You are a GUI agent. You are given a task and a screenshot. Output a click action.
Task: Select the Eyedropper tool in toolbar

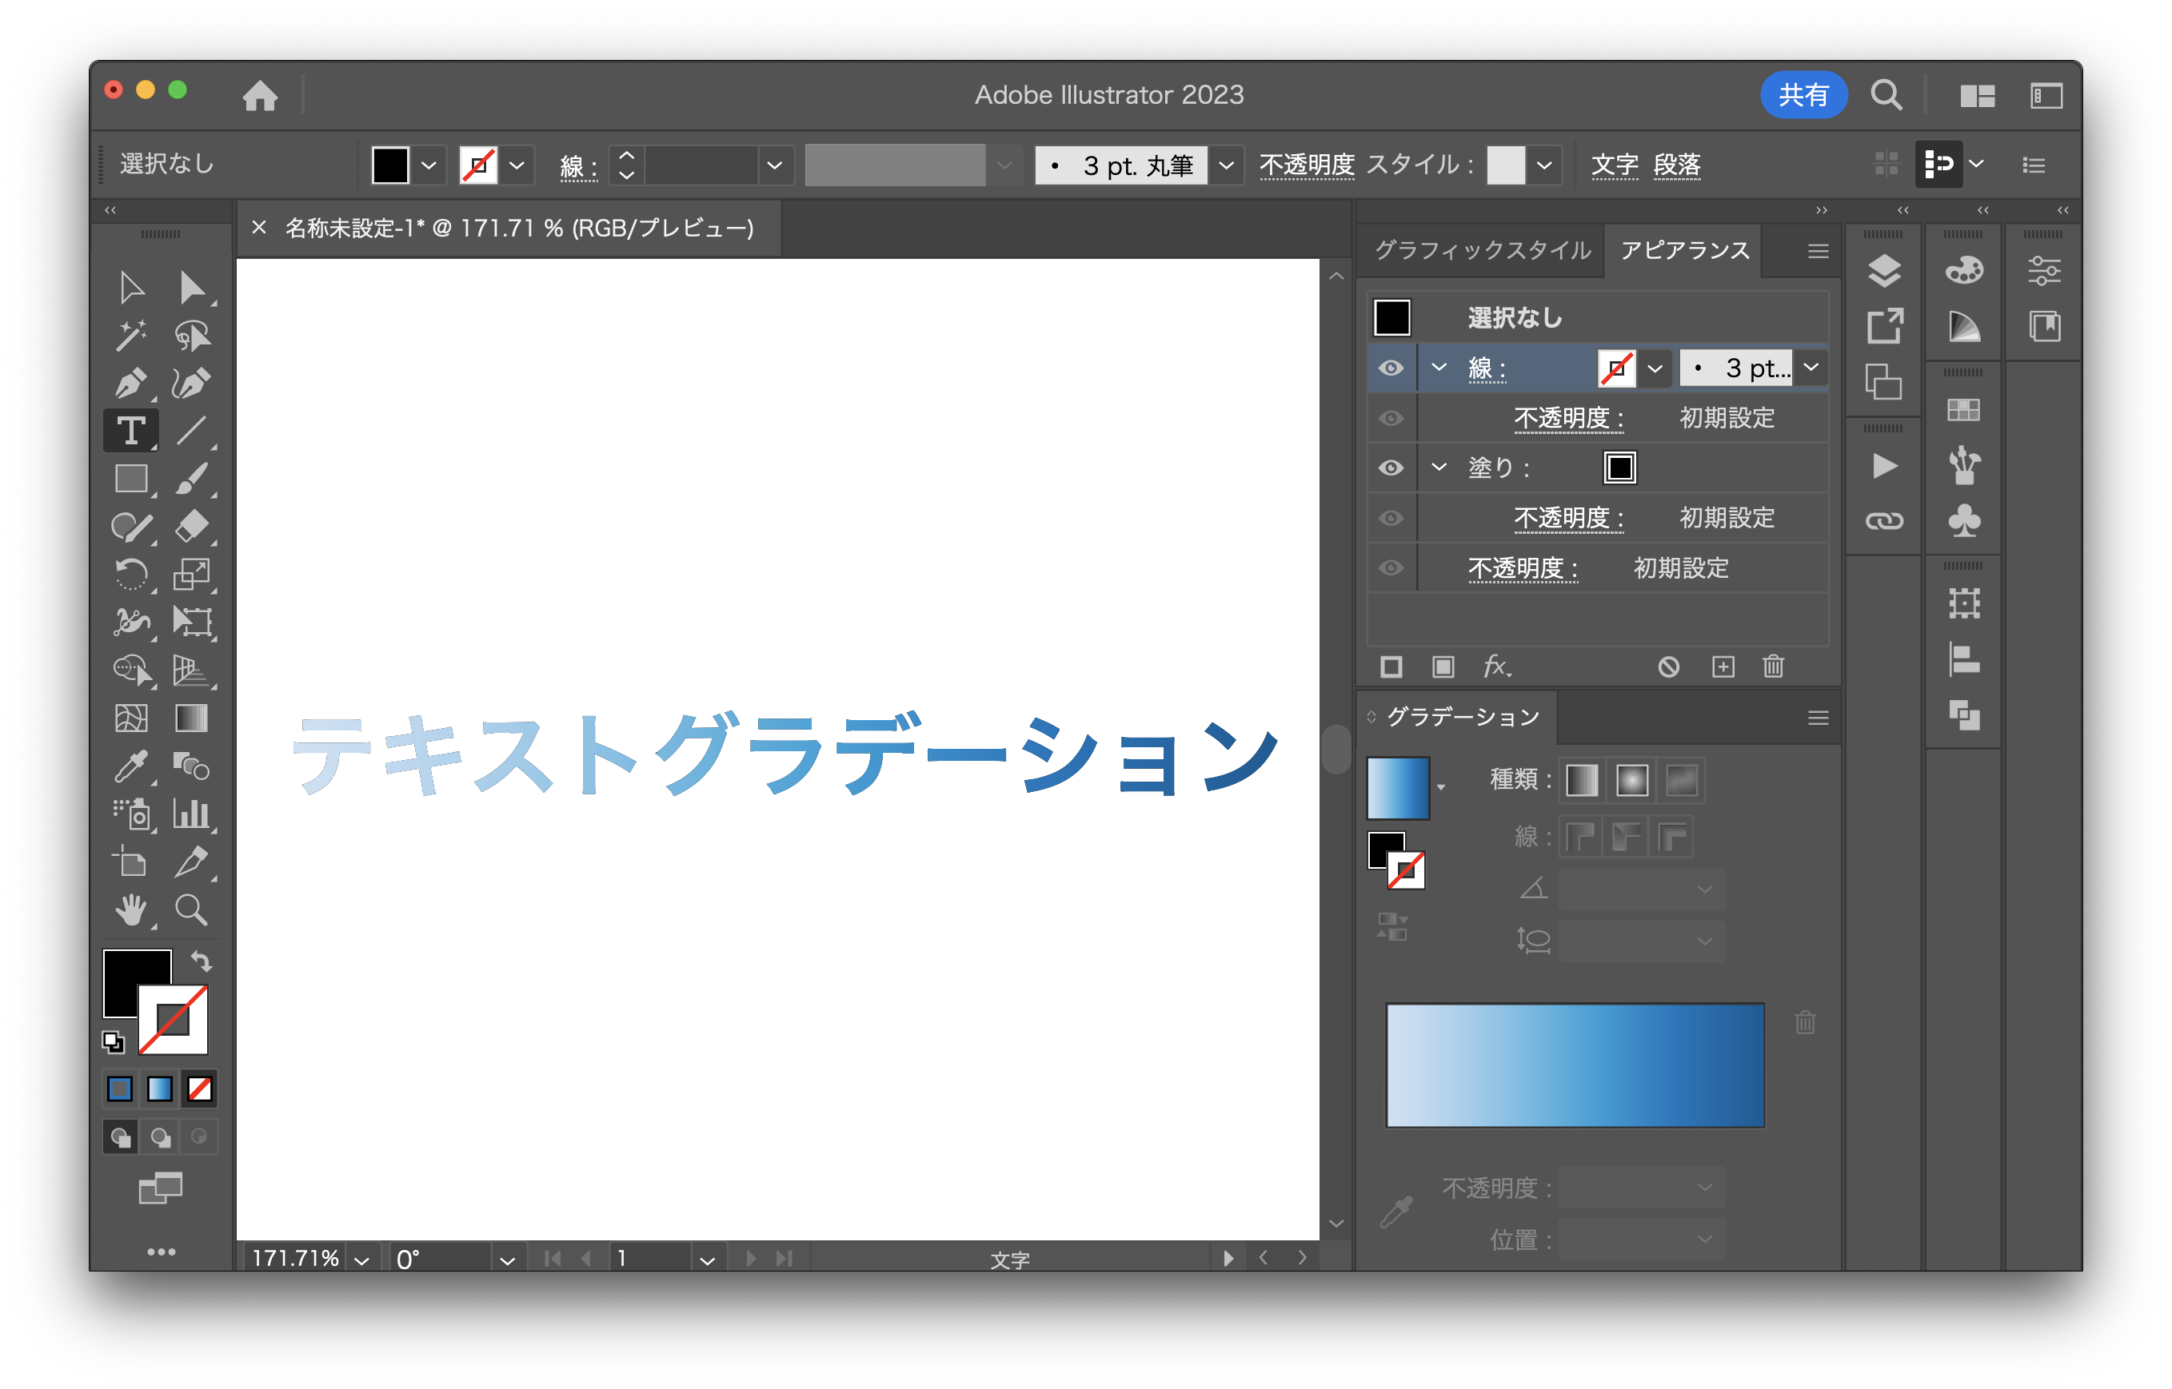(132, 766)
